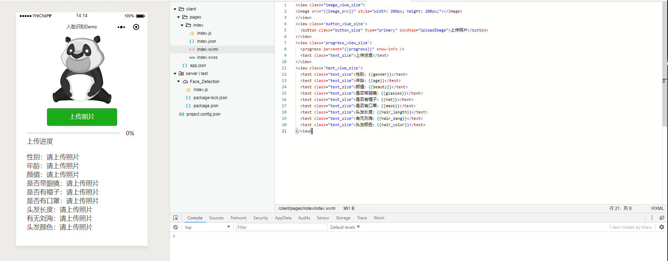Open the Default levels dropdown
The image size is (668, 261).
tap(345, 227)
